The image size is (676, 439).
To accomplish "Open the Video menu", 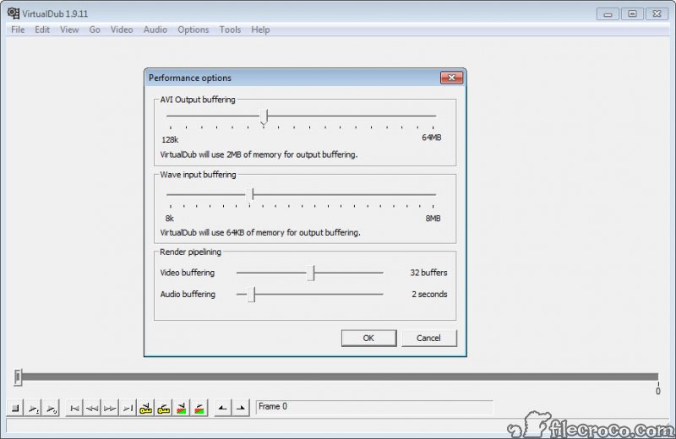I will coord(122,30).
